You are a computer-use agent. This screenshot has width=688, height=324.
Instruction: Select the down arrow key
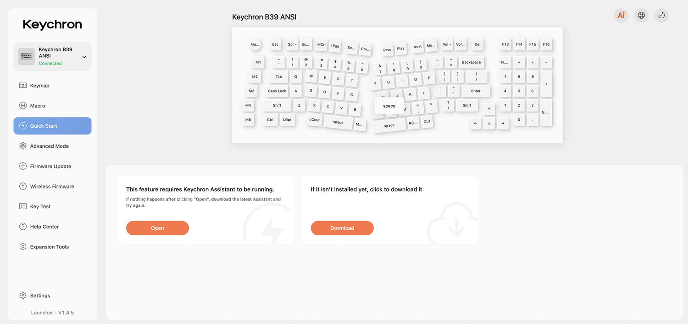pos(489,123)
